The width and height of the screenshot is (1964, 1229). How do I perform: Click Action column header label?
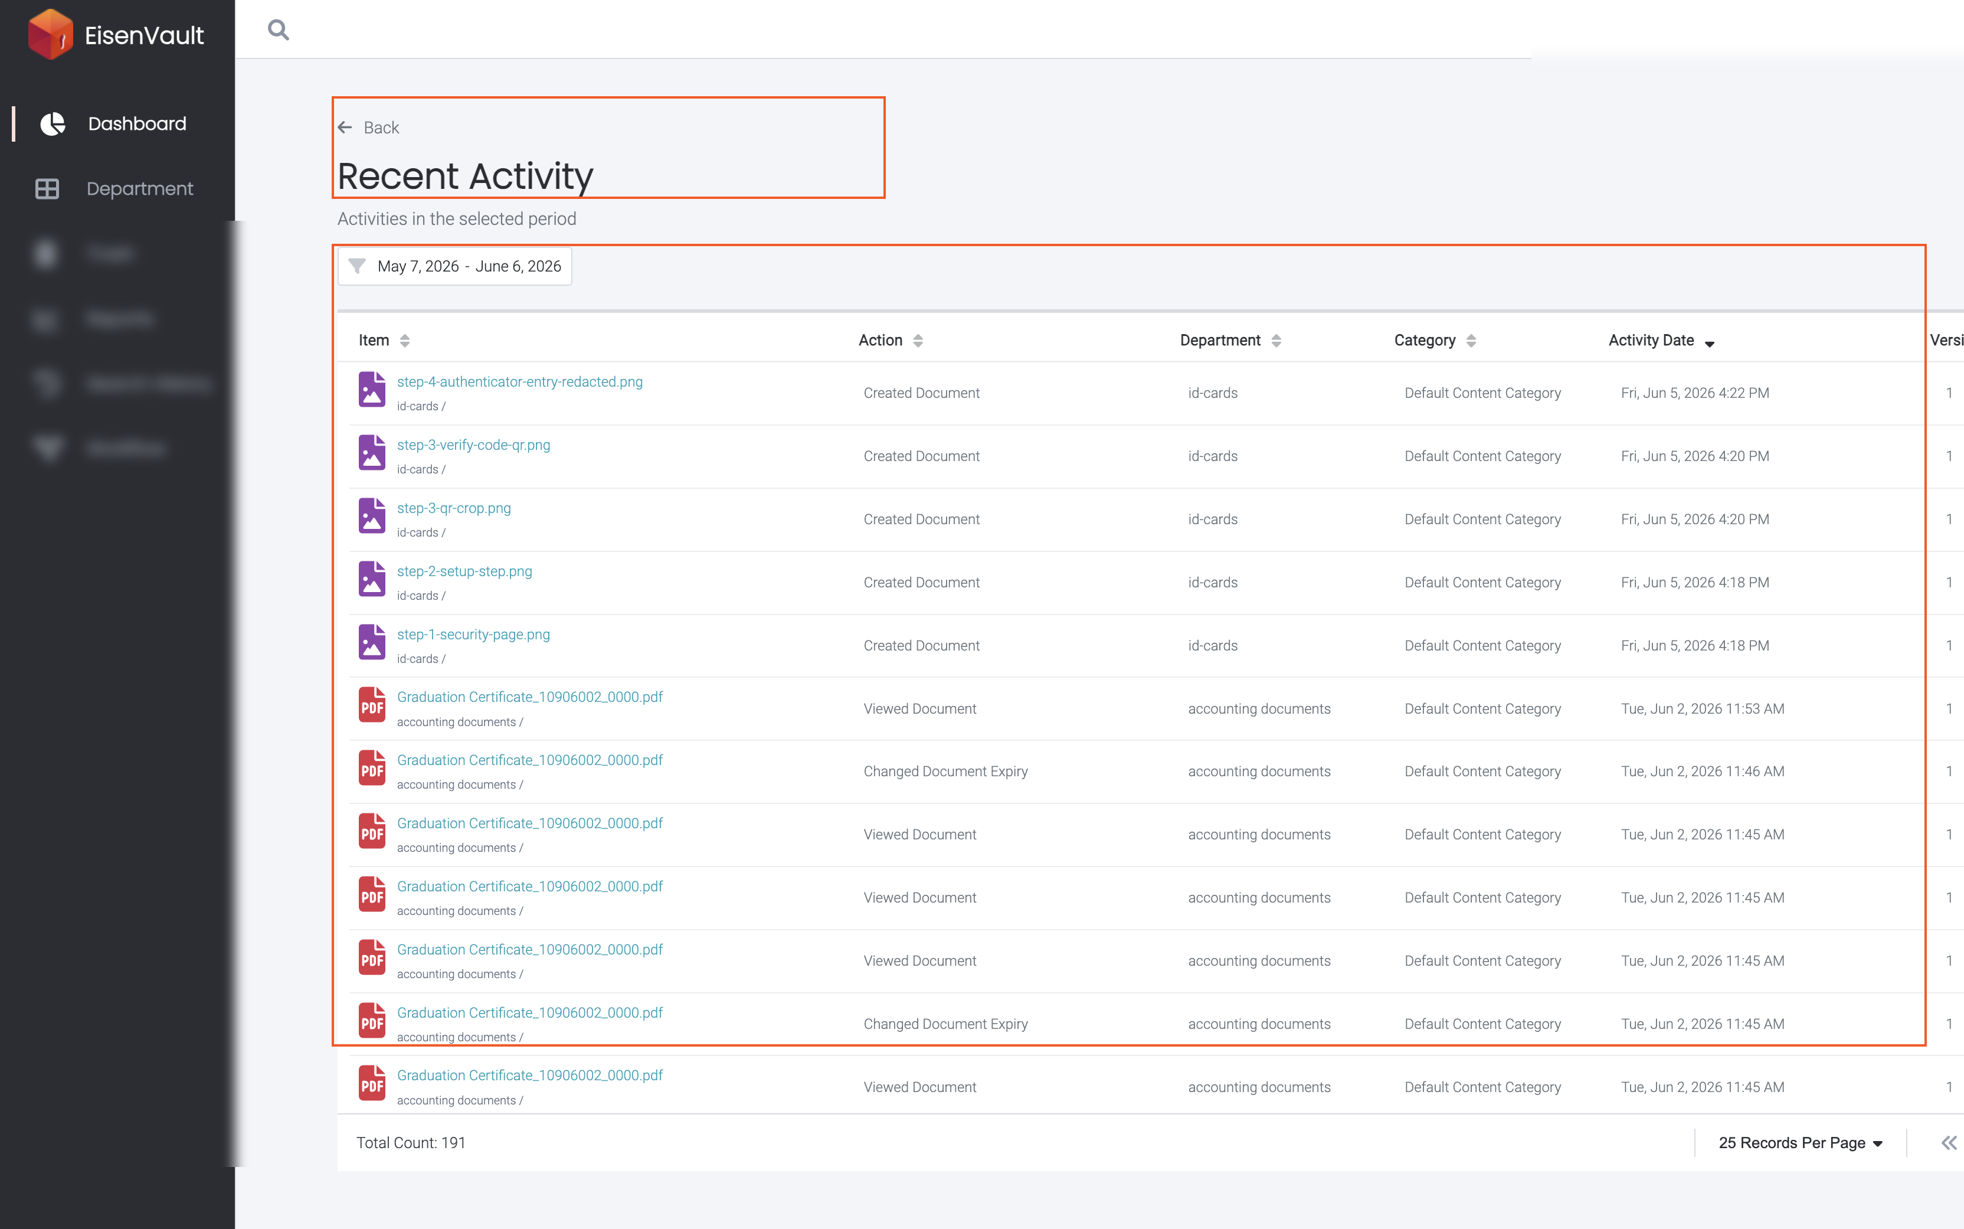881,341
